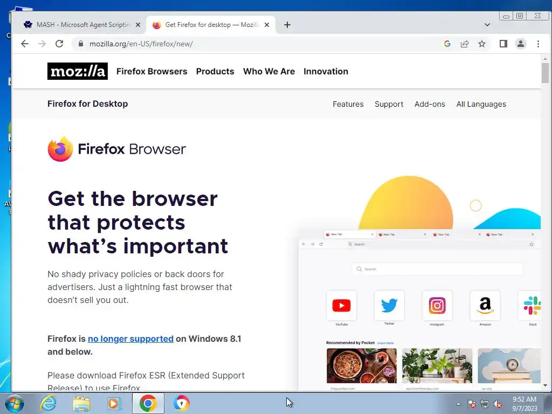This screenshot has width=552, height=414.
Task: Click the forward navigation arrow
Action: click(x=42, y=44)
